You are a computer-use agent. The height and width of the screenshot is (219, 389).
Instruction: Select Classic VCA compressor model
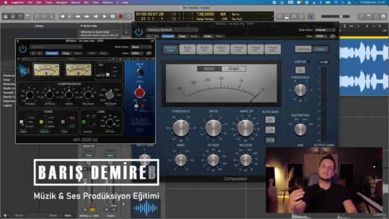pyautogui.click(x=221, y=49)
